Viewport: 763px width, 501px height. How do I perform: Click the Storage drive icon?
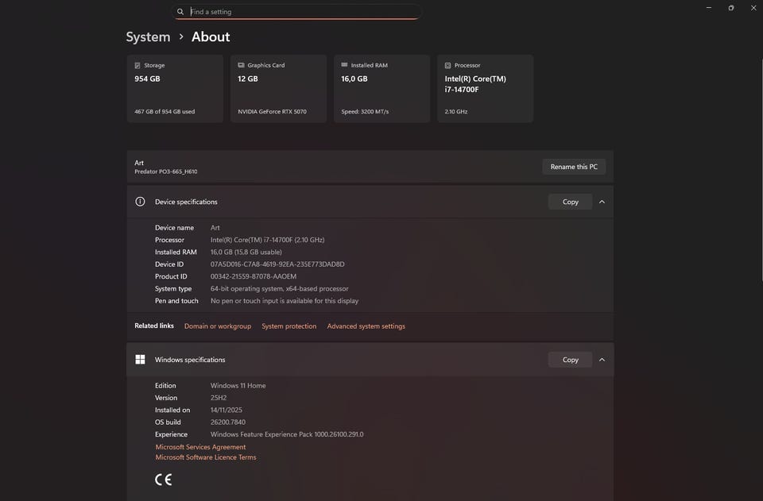pyautogui.click(x=137, y=65)
